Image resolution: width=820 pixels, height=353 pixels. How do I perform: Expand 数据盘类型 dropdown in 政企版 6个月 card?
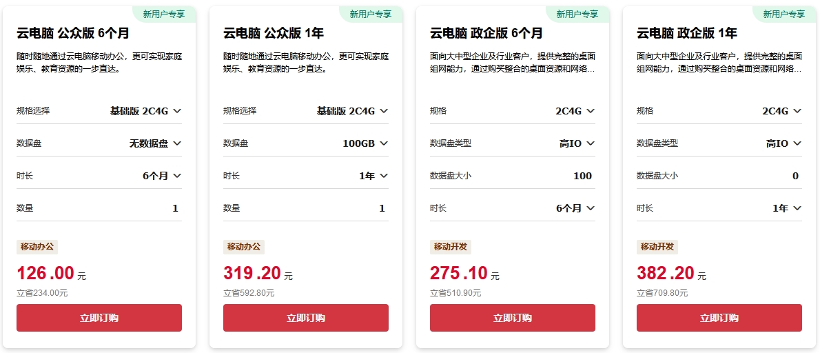pos(577,143)
